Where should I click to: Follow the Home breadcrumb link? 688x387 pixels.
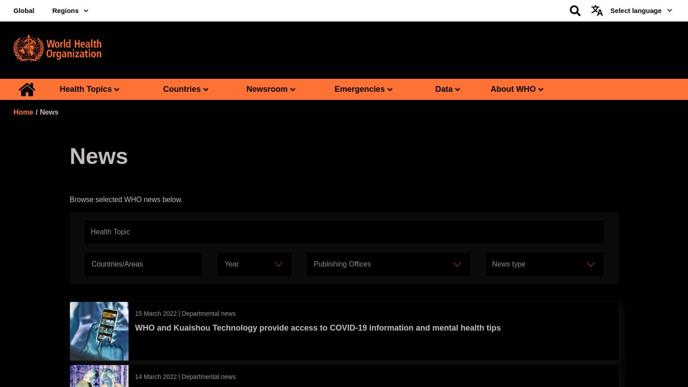coord(23,112)
